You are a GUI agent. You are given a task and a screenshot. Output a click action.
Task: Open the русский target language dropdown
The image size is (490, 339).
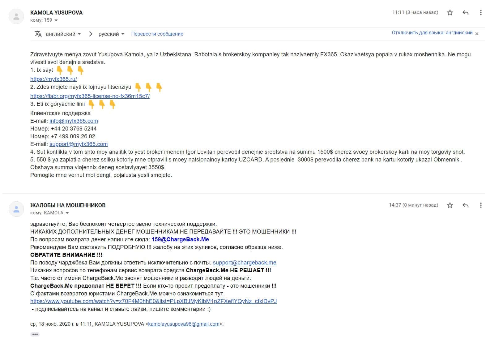[111, 34]
